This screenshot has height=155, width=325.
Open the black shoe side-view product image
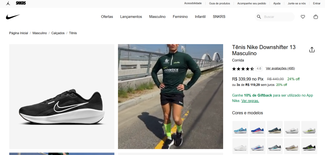pyautogui.click(x=62, y=96)
